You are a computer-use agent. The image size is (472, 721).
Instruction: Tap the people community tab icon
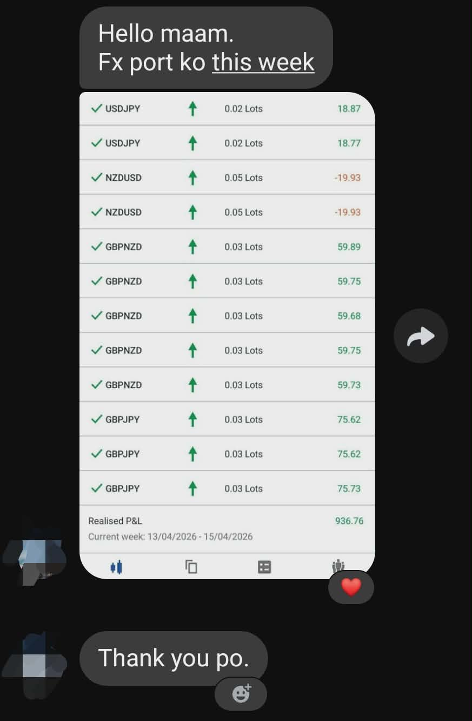tap(338, 566)
